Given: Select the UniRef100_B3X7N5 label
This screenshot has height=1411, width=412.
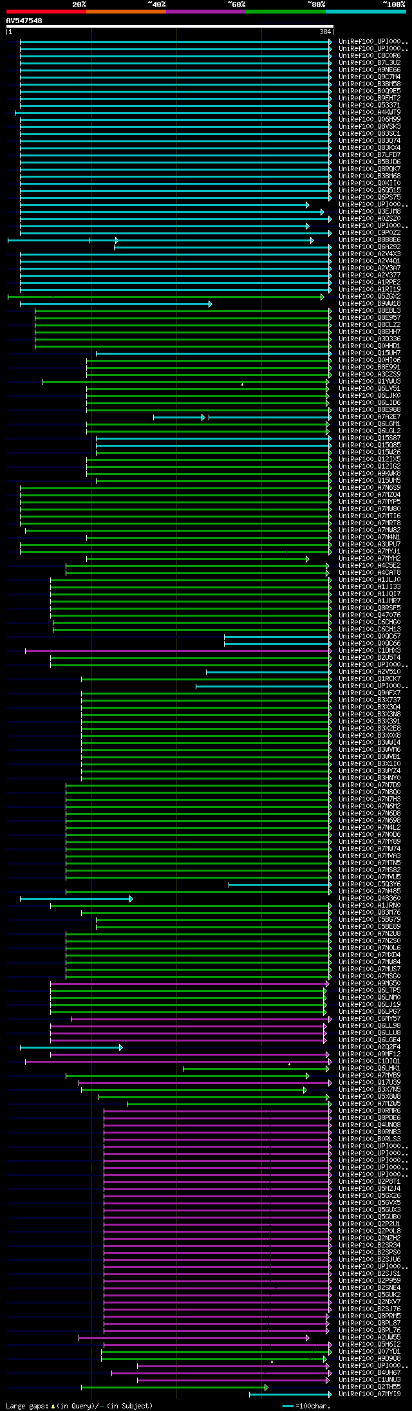Looking at the screenshot, I should (x=370, y=1090).
